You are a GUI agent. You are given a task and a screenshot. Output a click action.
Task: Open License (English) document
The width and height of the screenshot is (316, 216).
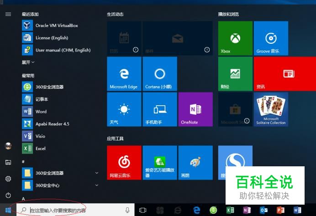tap(60, 38)
